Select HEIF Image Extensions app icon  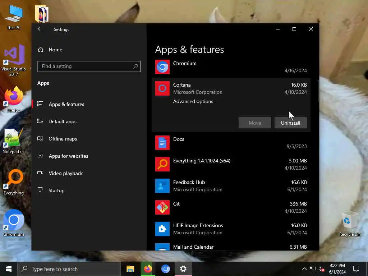[x=162, y=229]
